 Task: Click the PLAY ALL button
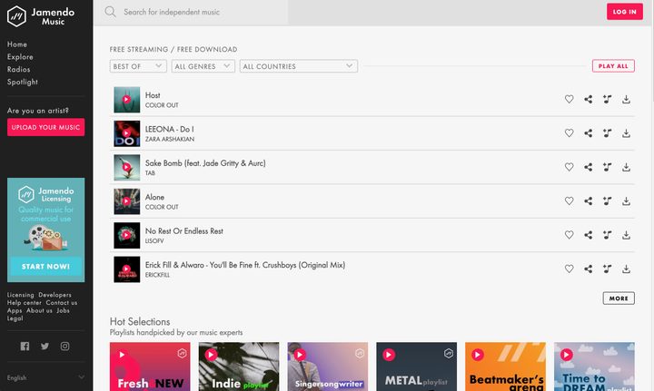pyautogui.click(x=613, y=66)
